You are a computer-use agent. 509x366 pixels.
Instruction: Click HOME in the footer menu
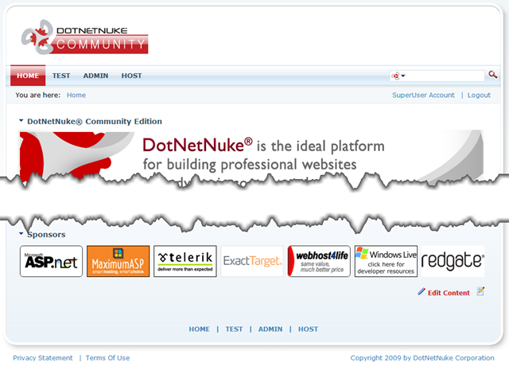(x=200, y=329)
